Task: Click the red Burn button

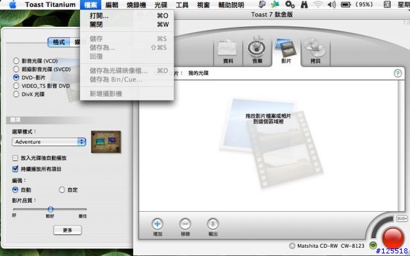Action: tap(393, 237)
